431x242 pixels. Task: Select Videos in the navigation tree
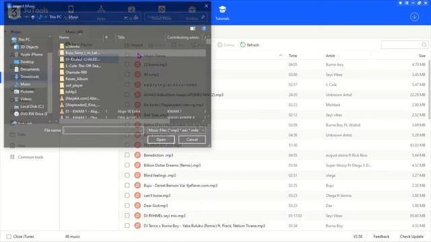[x=26, y=99]
